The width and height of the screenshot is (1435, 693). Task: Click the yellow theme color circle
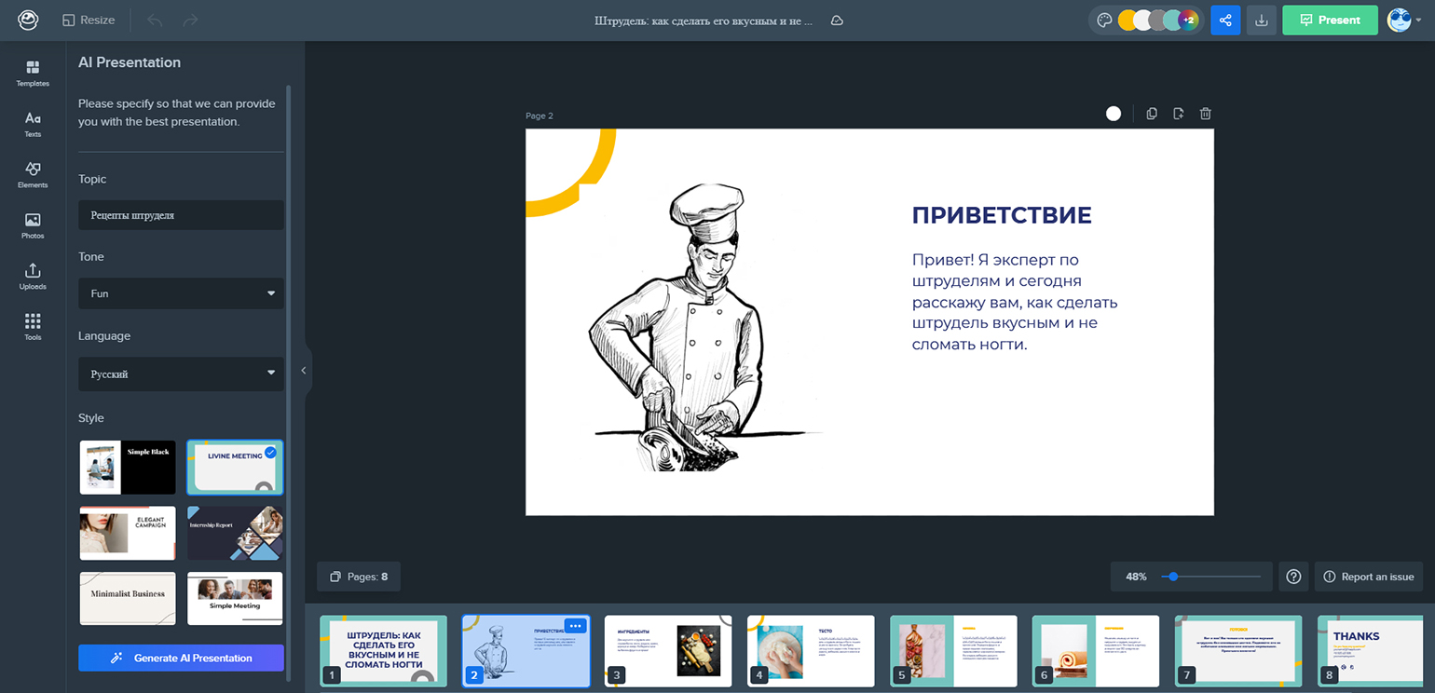[1127, 20]
